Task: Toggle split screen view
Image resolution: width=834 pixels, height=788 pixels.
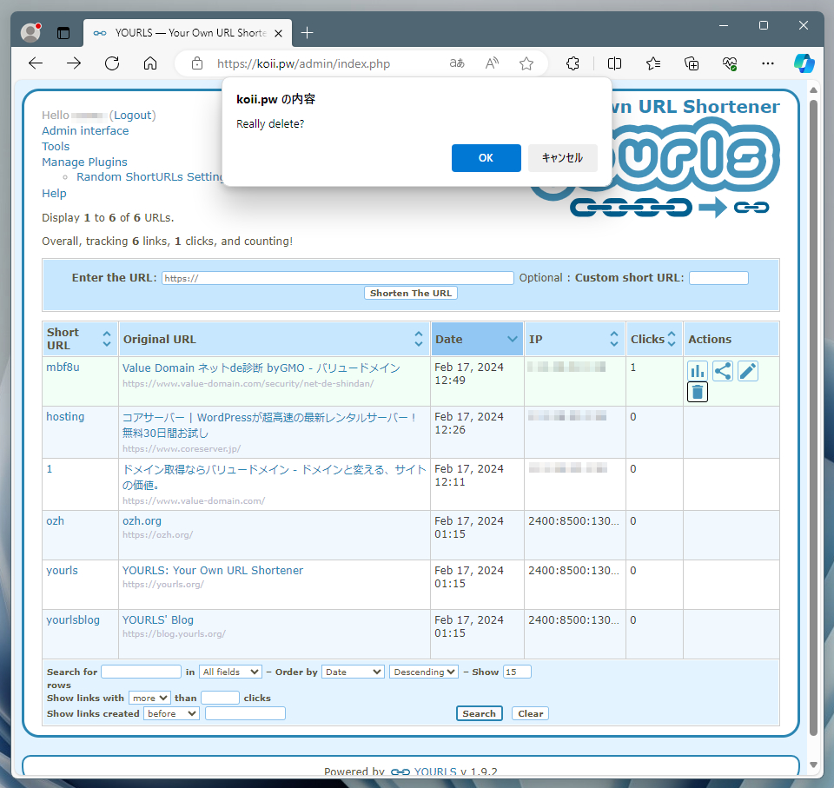Action: [x=614, y=63]
